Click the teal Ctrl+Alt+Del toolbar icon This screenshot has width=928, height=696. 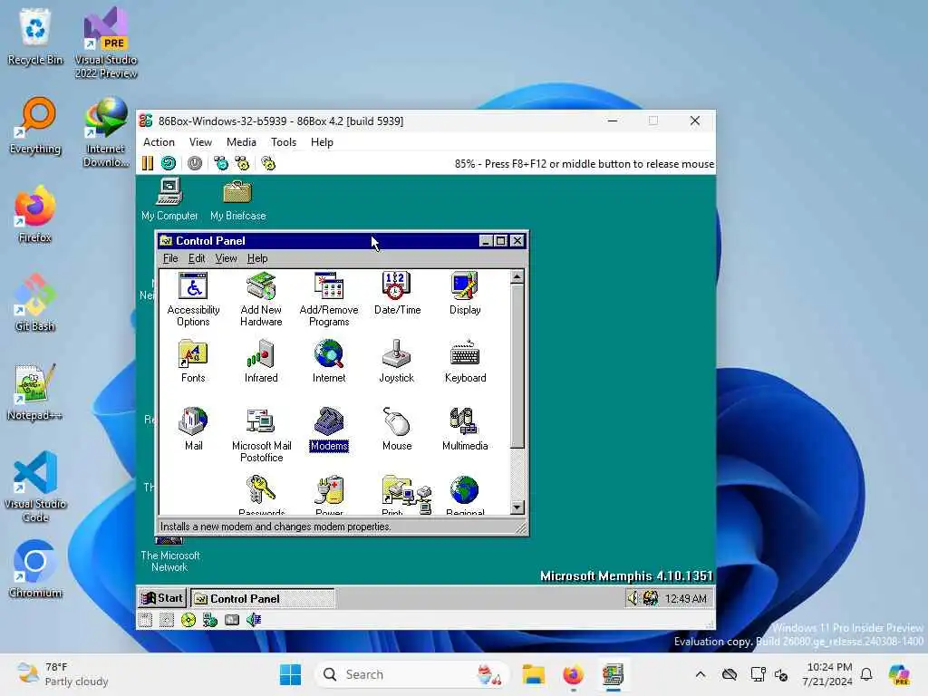[221, 163]
